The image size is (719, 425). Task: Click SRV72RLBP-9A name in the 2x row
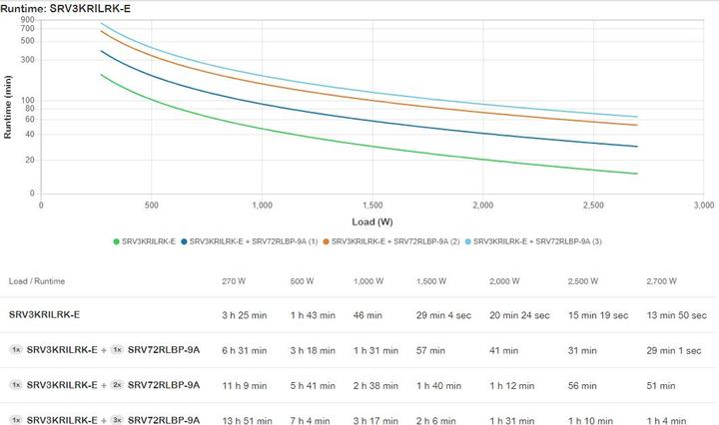[164, 384]
